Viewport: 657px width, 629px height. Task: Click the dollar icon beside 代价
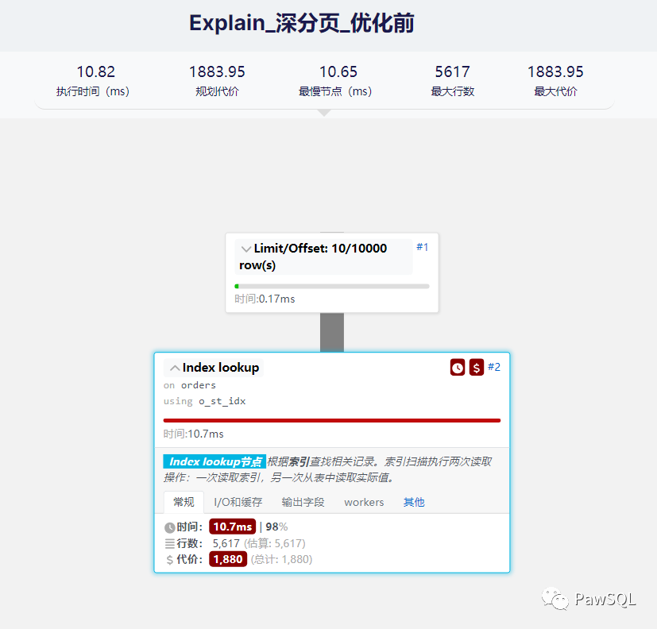point(170,560)
